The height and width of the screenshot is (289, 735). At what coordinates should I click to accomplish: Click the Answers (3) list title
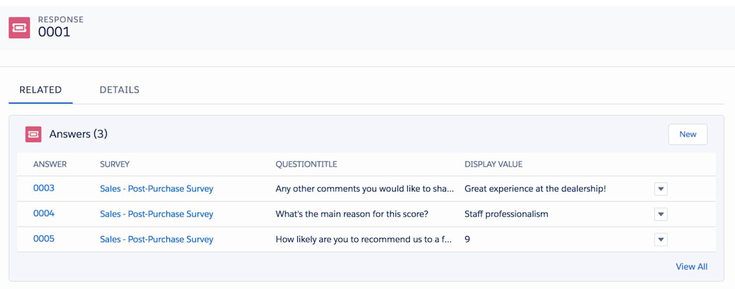(x=78, y=134)
